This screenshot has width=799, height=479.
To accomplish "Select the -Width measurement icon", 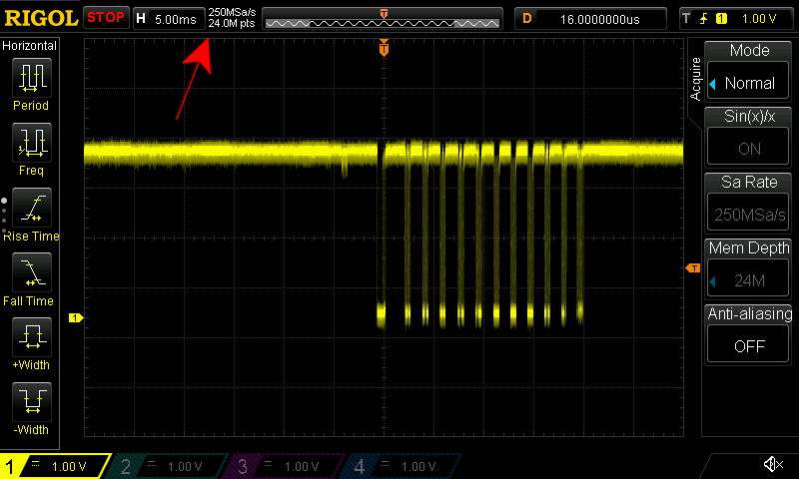I will coord(32,402).
